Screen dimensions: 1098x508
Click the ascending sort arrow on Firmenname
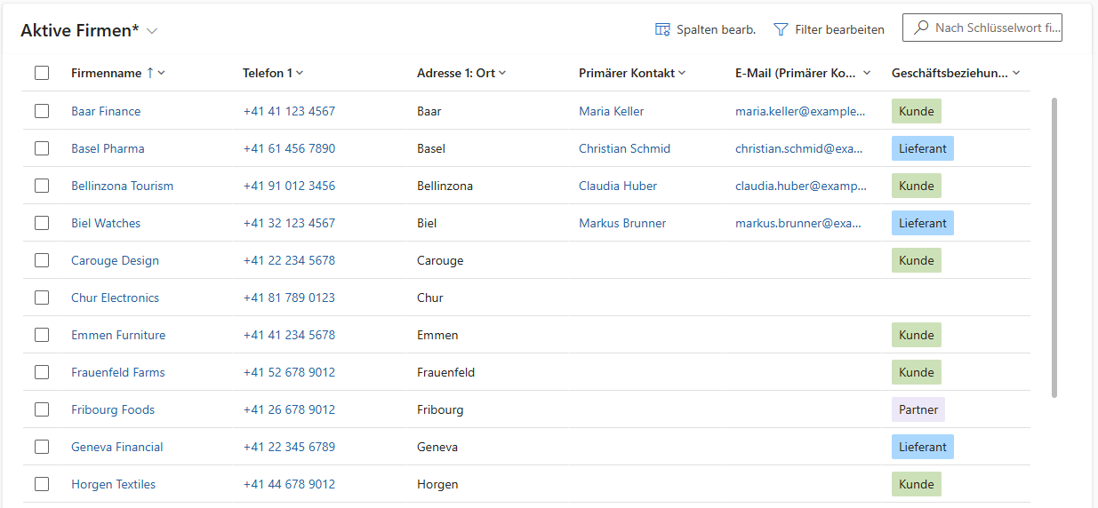pos(150,73)
